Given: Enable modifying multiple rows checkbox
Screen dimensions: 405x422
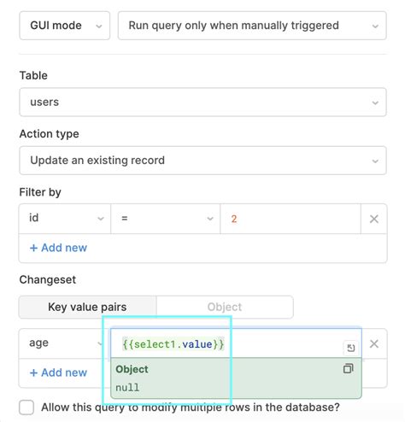Looking at the screenshot, I should pyautogui.click(x=26, y=407).
